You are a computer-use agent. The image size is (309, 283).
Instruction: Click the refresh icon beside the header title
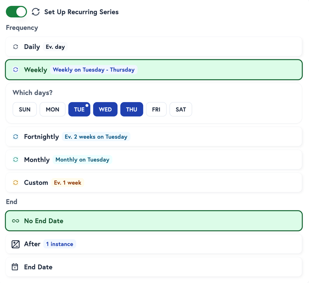[35, 12]
